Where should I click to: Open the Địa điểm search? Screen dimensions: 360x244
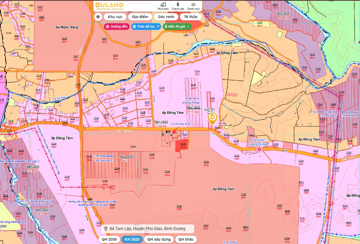[140, 17]
